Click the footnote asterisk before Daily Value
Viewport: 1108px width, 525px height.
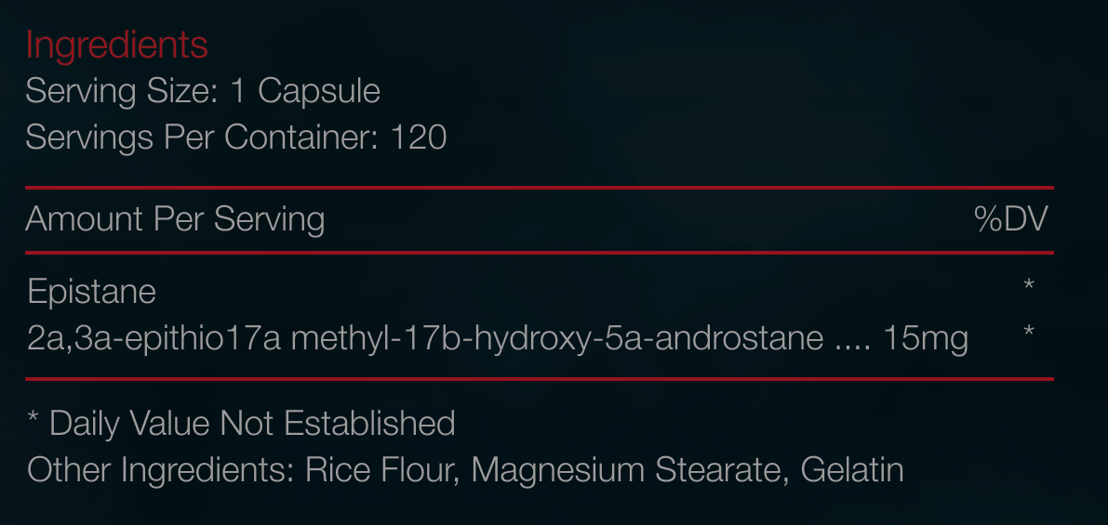pos(33,418)
